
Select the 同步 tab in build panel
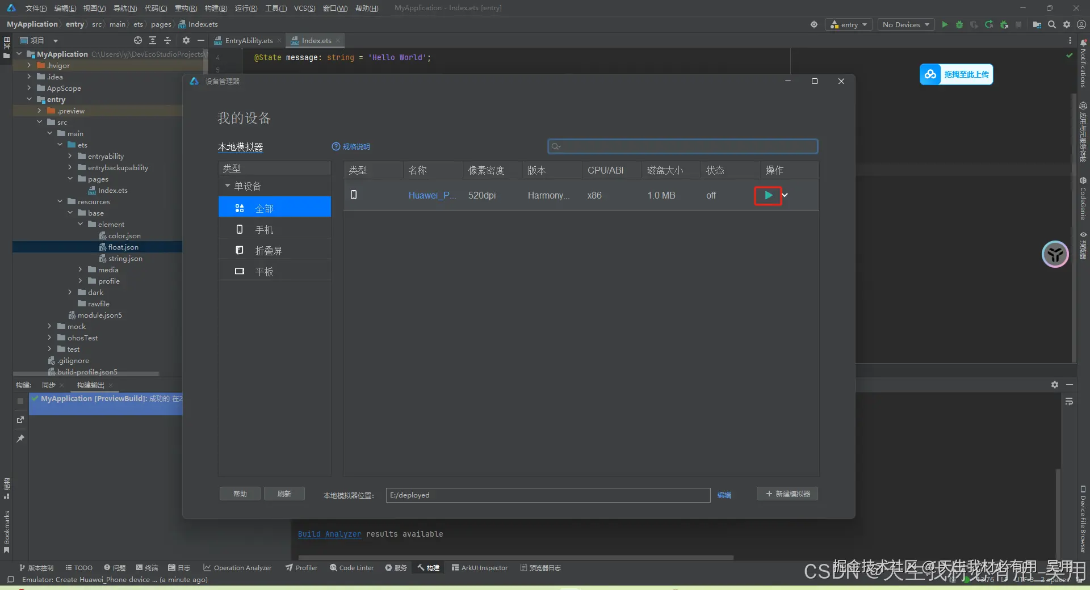click(x=49, y=385)
